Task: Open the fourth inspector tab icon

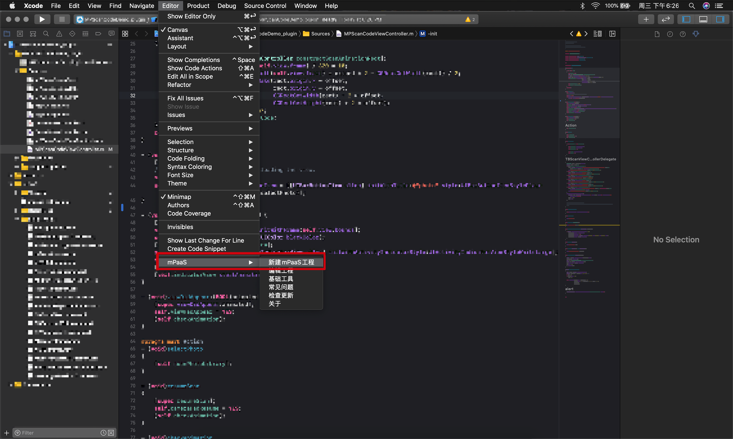Action: [x=696, y=34]
